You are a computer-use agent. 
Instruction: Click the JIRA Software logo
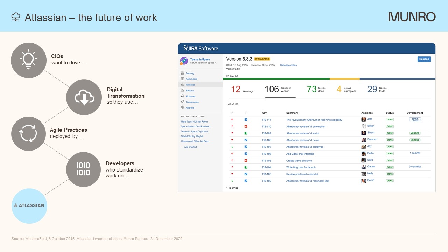[201, 48]
